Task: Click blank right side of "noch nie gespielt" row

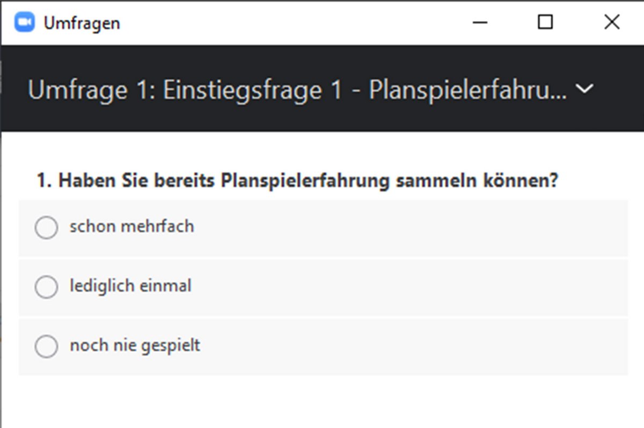Action: click(x=429, y=346)
